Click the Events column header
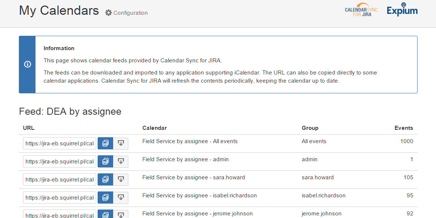The width and height of the screenshot is (436, 218). coord(403,128)
